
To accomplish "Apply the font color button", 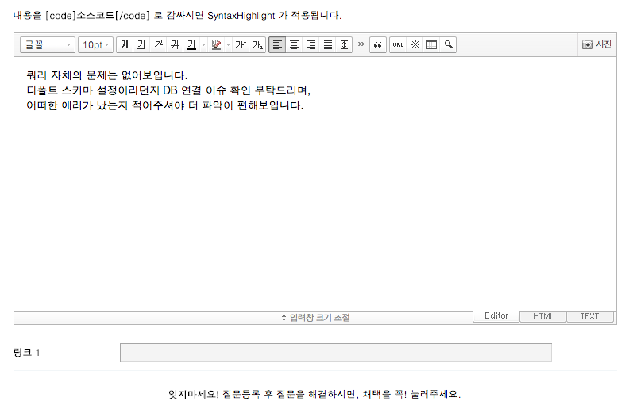I will pyautogui.click(x=191, y=44).
